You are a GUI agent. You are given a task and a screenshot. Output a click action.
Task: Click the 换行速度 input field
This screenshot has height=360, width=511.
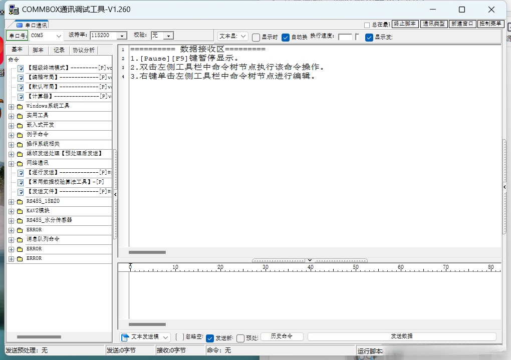click(x=346, y=37)
